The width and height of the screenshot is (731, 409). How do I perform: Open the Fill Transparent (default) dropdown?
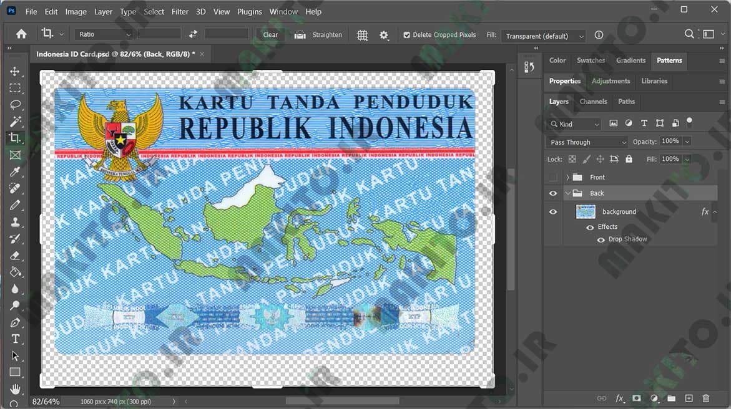click(543, 36)
